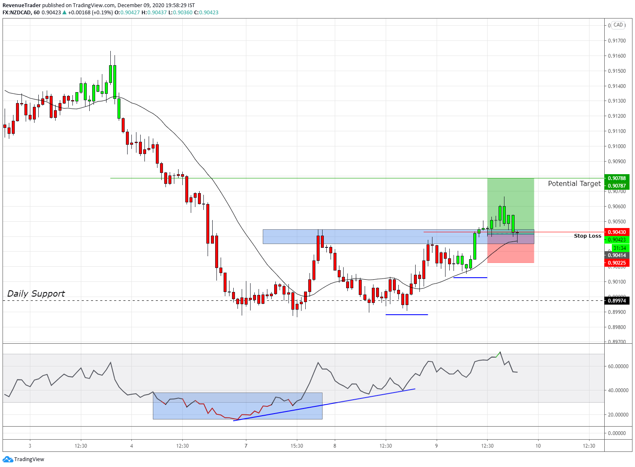Screen dimensions: 635x467
Task: Select the blue RSI divergence trendline
Action: [324, 405]
